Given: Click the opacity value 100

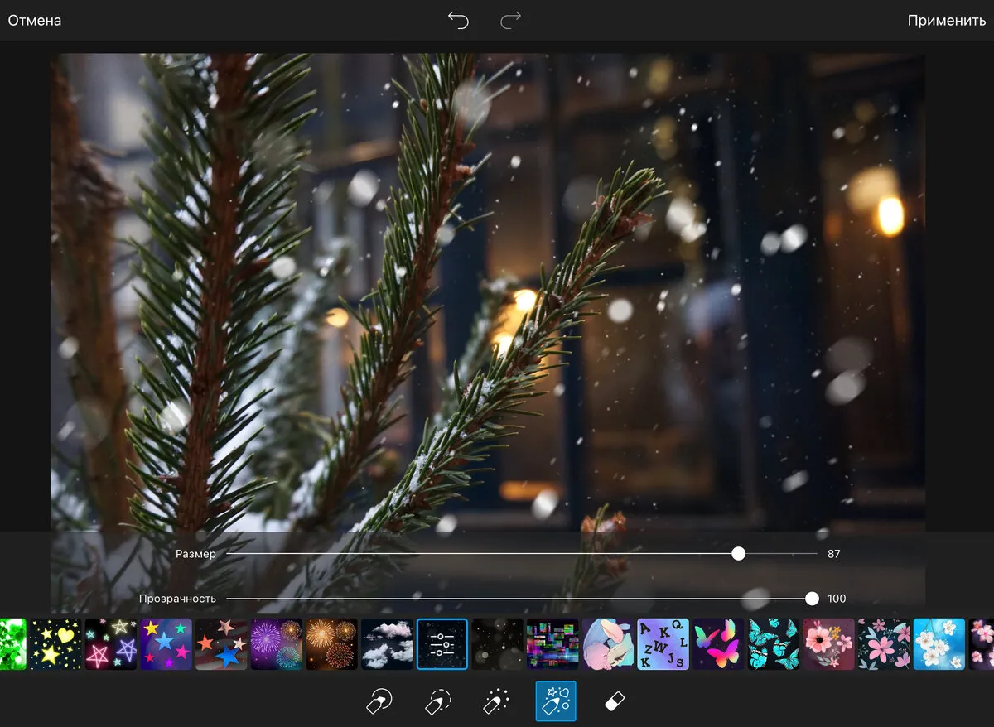Looking at the screenshot, I should pos(837,599).
